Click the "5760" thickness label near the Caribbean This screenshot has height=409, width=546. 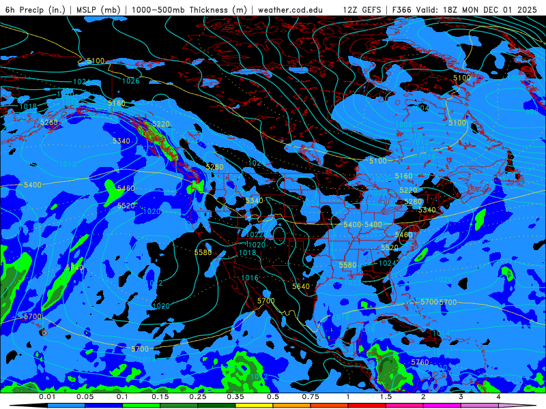[420, 363]
